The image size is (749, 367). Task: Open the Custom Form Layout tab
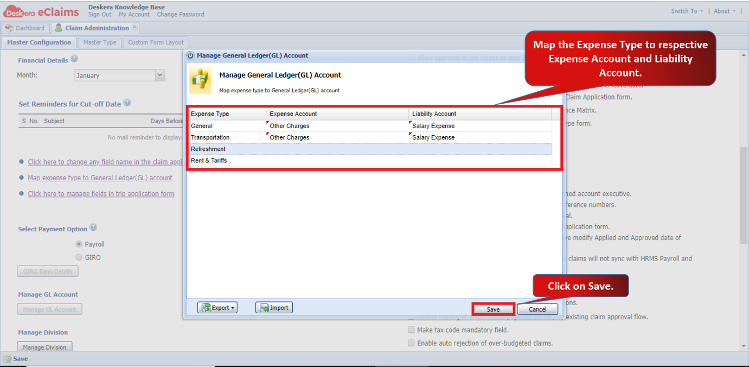coord(156,42)
